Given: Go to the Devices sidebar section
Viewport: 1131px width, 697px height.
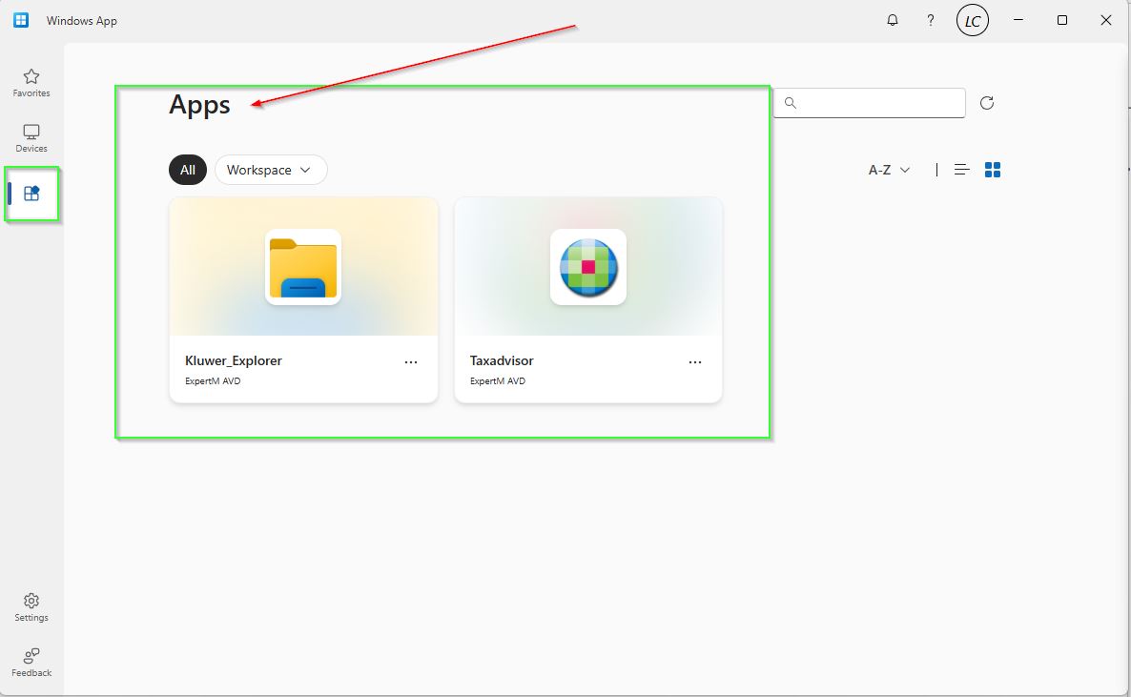Looking at the screenshot, I should (31, 138).
